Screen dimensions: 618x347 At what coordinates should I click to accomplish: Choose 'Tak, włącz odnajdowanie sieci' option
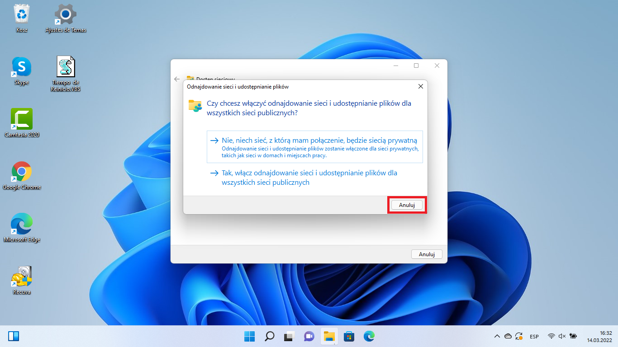coord(315,178)
